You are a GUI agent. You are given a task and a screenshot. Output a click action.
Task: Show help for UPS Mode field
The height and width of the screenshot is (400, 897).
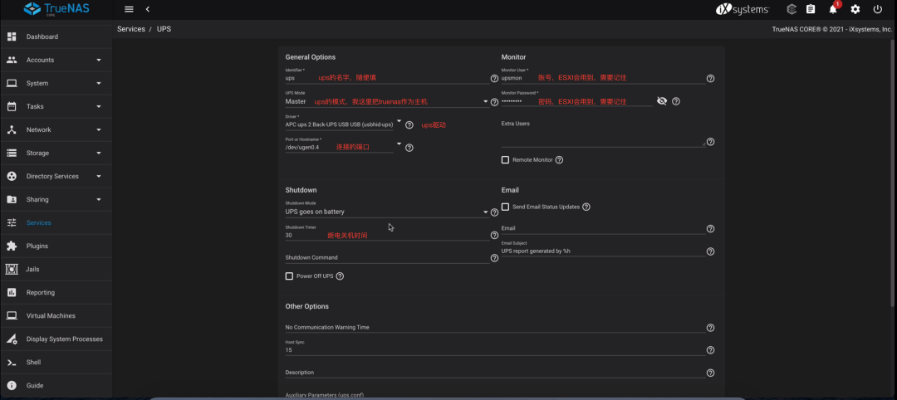click(x=494, y=102)
